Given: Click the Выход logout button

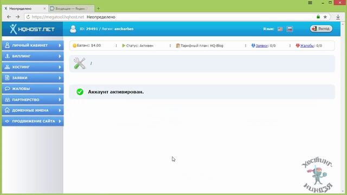Looking at the screenshot, I should point(321,29).
